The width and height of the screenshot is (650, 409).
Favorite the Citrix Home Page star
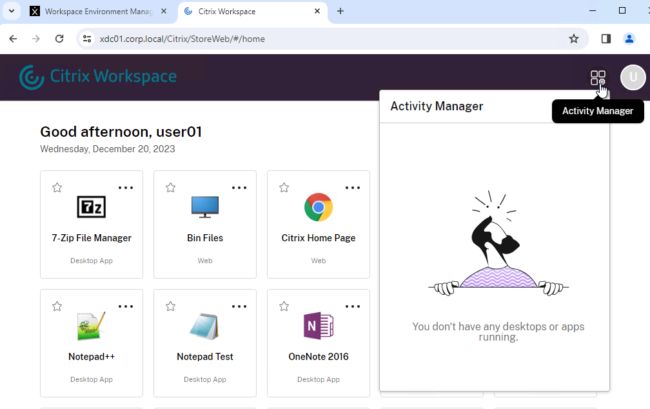coord(284,188)
